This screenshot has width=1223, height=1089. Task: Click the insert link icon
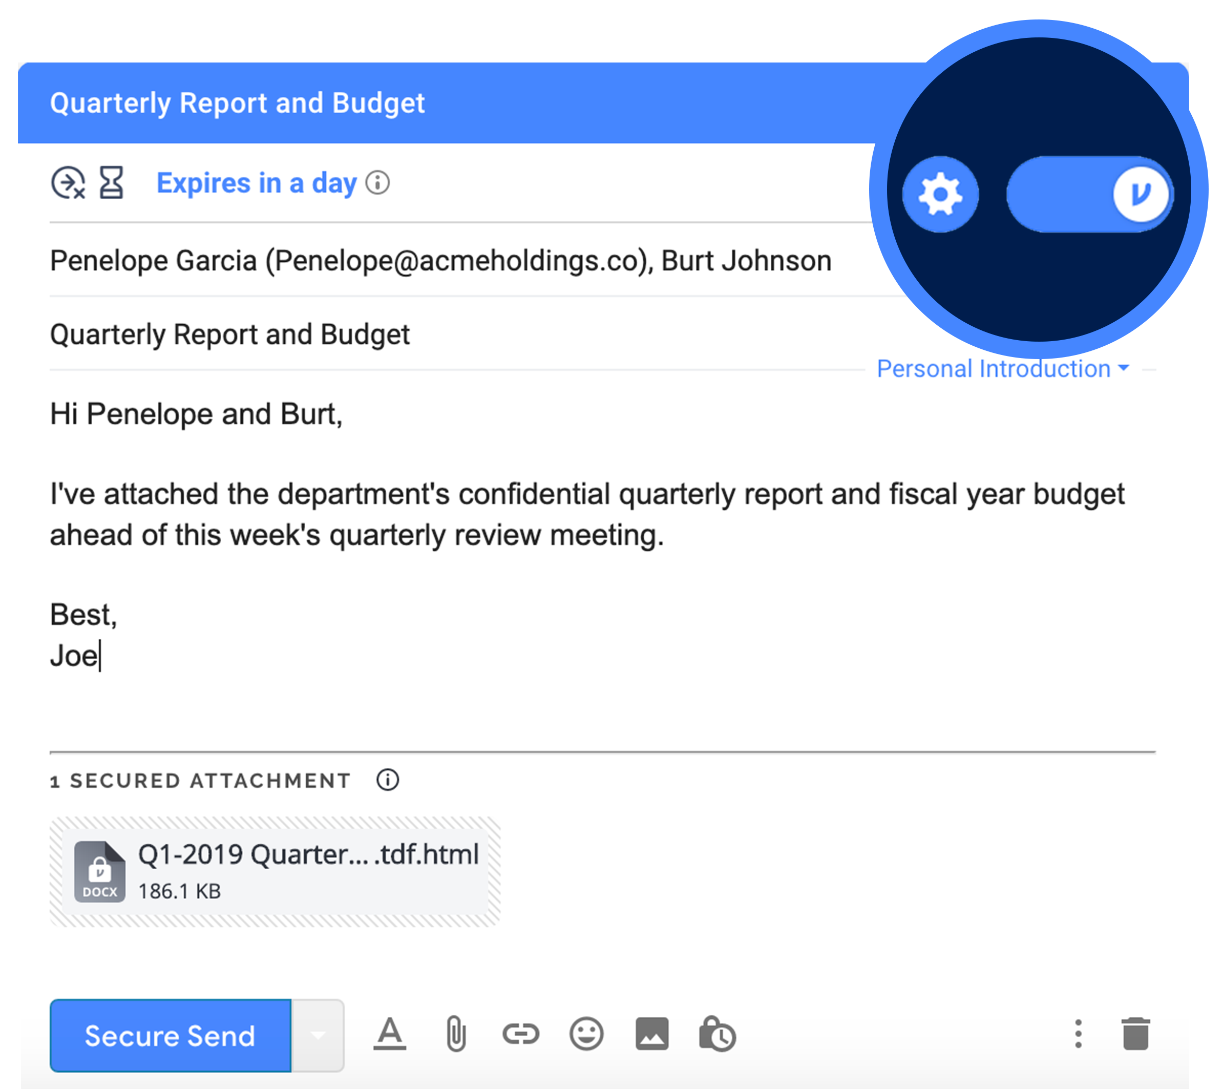tap(520, 1034)
